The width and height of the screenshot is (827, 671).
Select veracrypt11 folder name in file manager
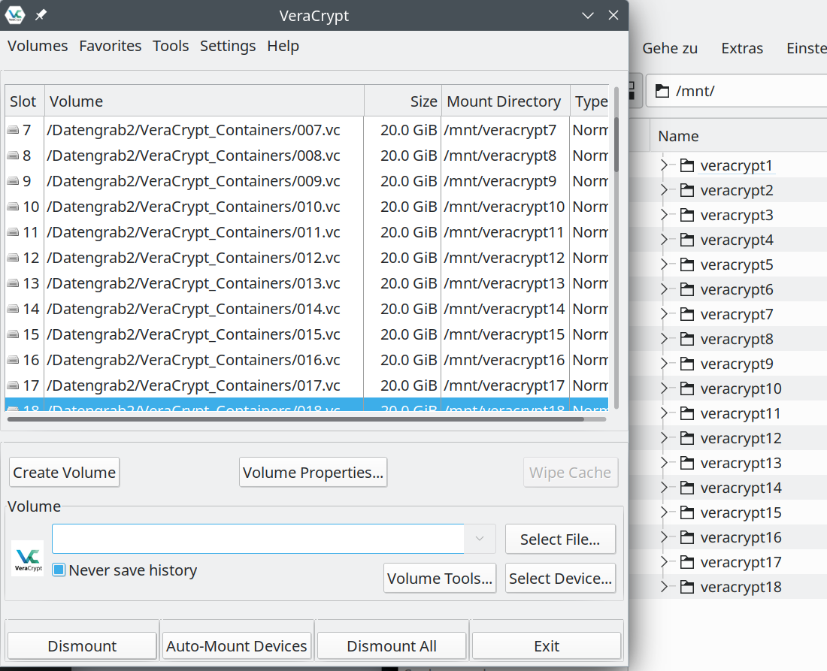(741, 413)
